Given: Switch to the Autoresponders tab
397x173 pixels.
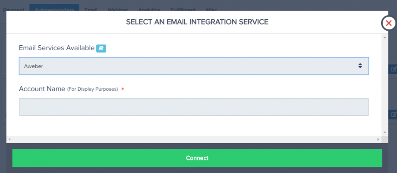Looking at the screenshot, I should (54, 9).
